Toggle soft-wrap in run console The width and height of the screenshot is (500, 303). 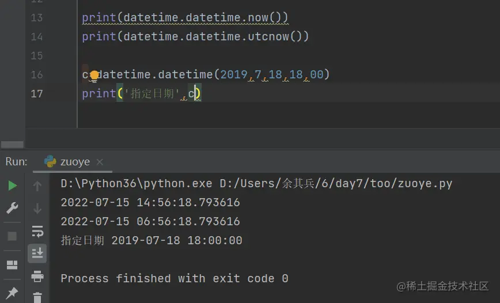tap(37, 231)
